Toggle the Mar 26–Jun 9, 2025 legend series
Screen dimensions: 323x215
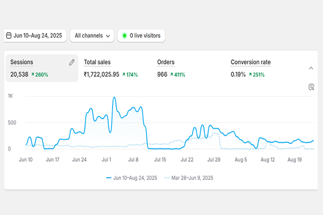191,177
